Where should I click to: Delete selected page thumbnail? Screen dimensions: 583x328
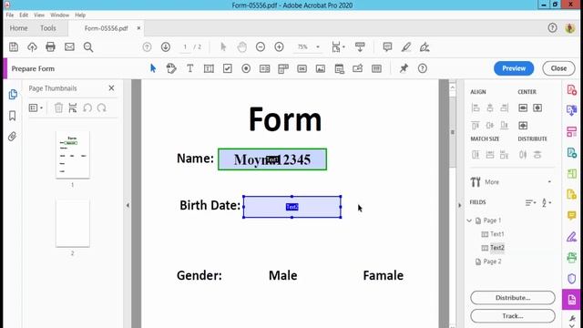pyautogui.click(x=58, y=108)
